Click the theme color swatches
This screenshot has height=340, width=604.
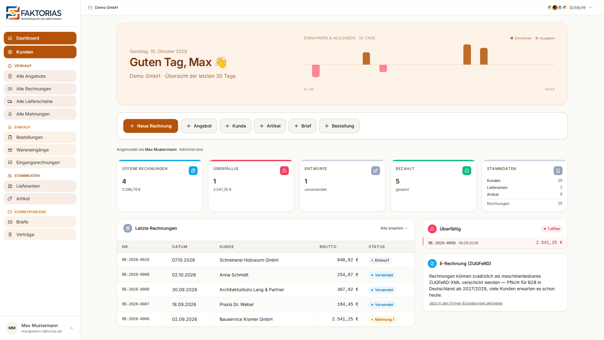(557, 8)
